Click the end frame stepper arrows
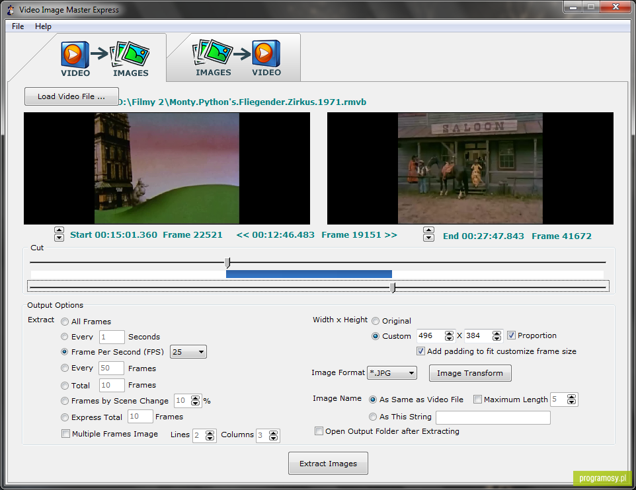The height and width of the screenshot is (490, 636). [428, 234]
